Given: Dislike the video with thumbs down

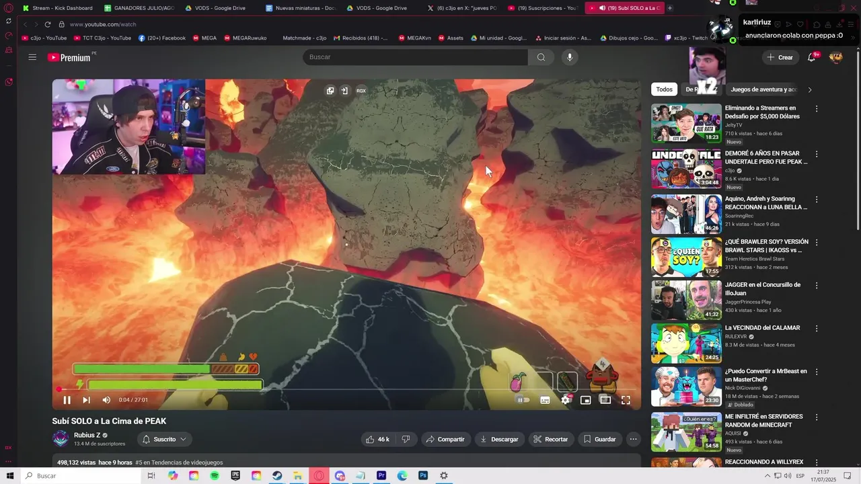Looking at the screenshot, I should (x=406, y=439).
